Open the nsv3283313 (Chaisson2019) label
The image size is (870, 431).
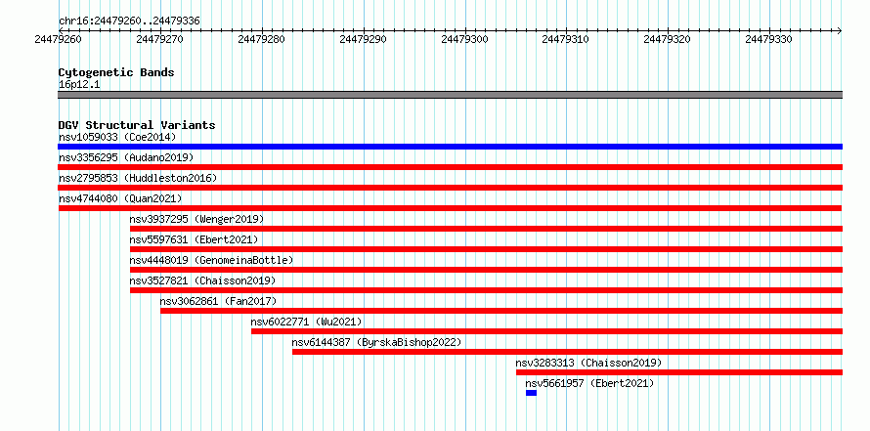(588, 363)
